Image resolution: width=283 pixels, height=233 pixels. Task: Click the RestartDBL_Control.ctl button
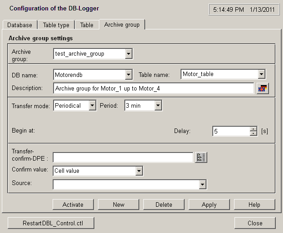[52, 223]
